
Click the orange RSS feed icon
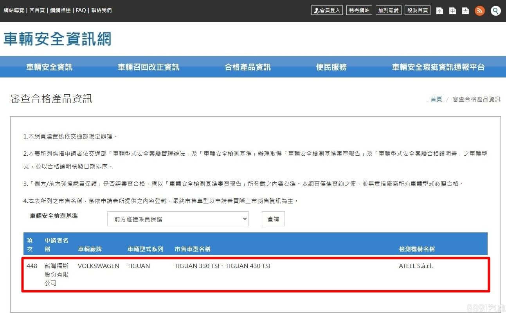pos(479,11)
